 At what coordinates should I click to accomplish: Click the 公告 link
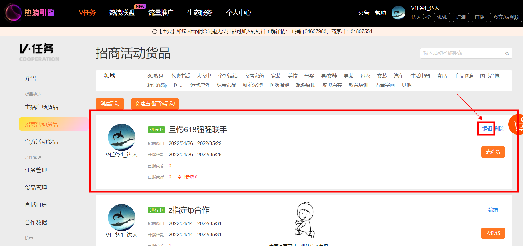coord(364,13)
